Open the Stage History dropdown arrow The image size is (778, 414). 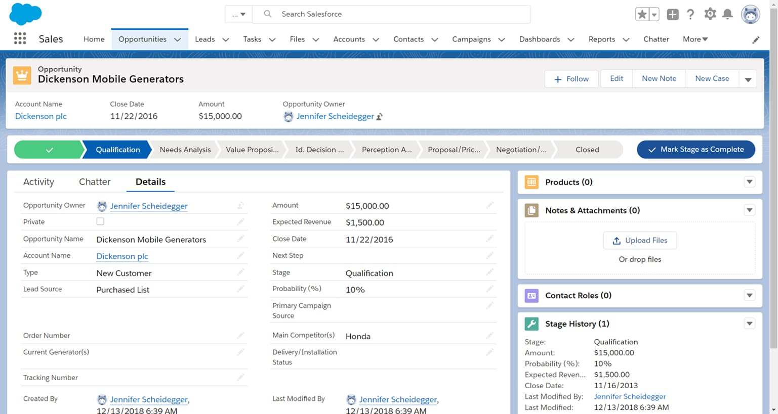click(x=750, y=324)
